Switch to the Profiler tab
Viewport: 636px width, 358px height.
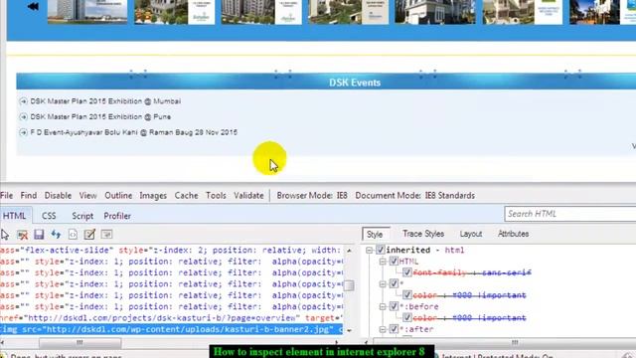click(x=117, y=216)
